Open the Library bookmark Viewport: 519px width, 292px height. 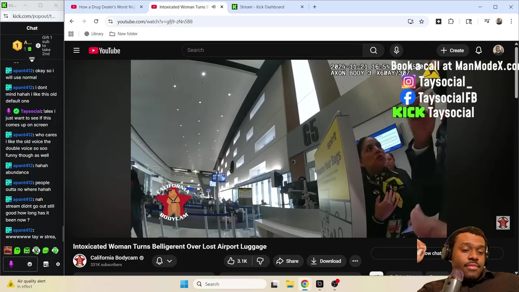tap(94, 34)
